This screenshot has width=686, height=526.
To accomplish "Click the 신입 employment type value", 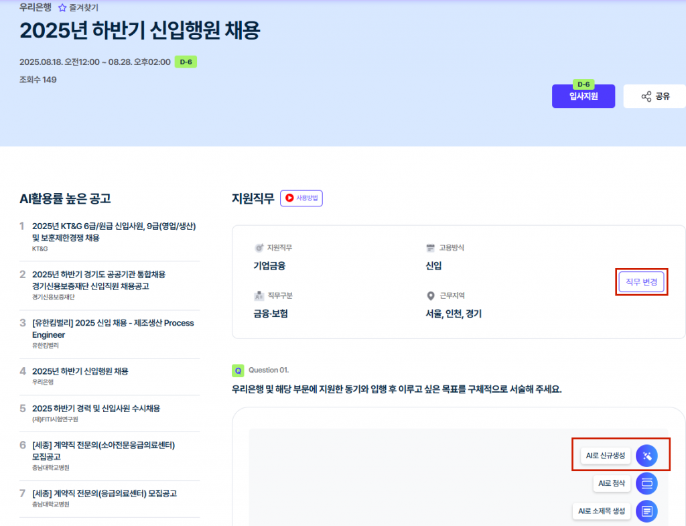I will [433, 265].
